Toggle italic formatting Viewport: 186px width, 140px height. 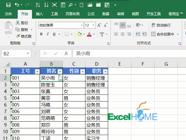pos(48,34)
